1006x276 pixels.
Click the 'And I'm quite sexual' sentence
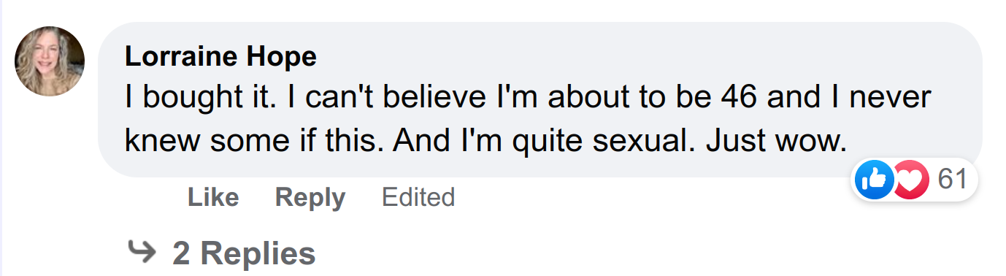546,139
